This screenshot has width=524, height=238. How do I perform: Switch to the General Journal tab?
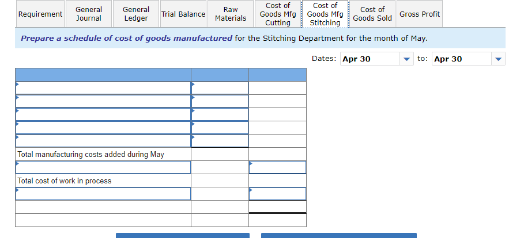[x=89, y=14]
